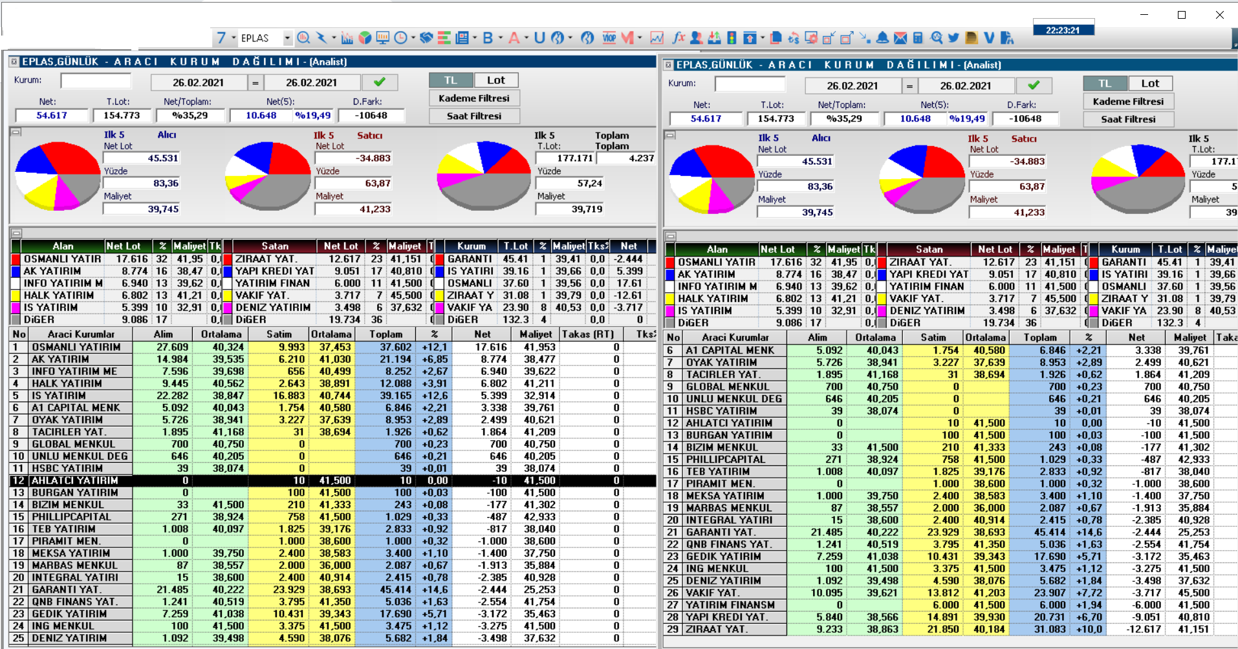
Task: Click blue swatch beside AK YATIRIM left window
Action: click(x=16, y=271)
